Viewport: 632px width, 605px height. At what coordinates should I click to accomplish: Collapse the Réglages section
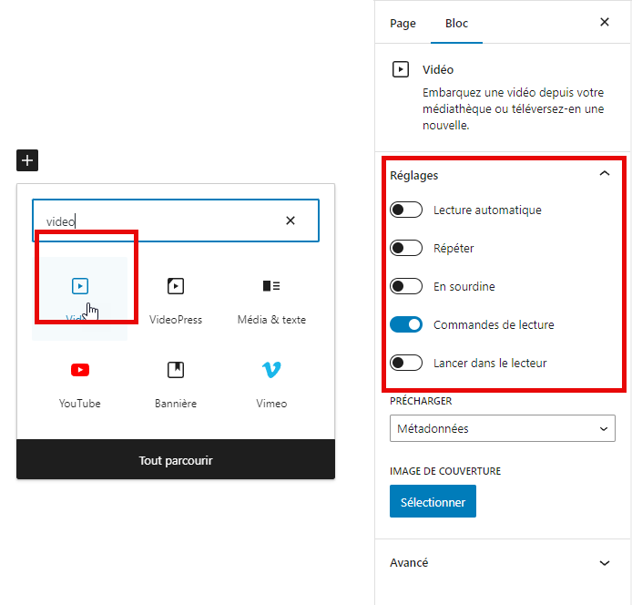(x=605, y=175)
